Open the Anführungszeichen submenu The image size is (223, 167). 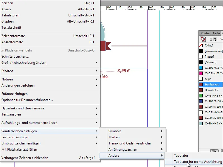[132, 149]
